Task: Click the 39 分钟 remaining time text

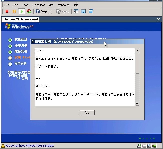Action: 22,78
